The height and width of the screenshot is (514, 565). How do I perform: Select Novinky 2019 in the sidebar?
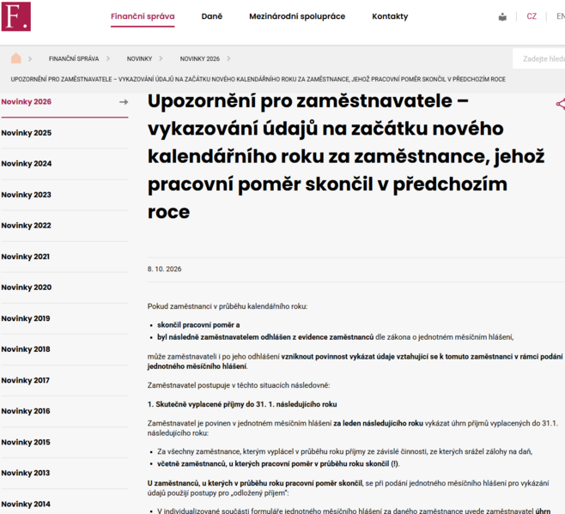coord(26,318)
